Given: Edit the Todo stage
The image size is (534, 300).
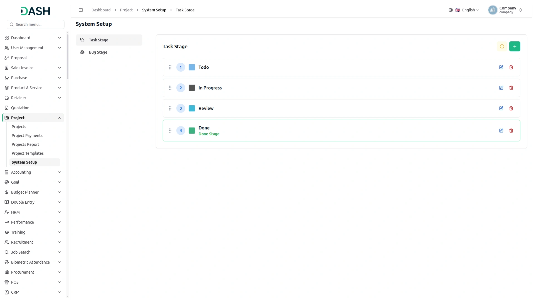Looking at the screenshot, I should [x=501, y=67].
